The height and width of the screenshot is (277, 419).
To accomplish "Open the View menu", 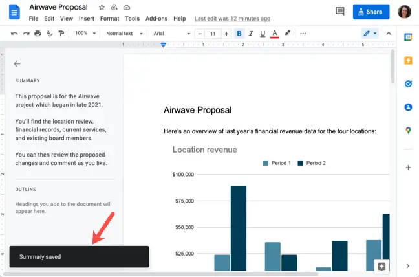I will tap(66, 19).
